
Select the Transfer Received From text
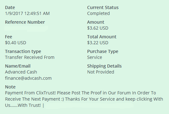pos(30,57)
